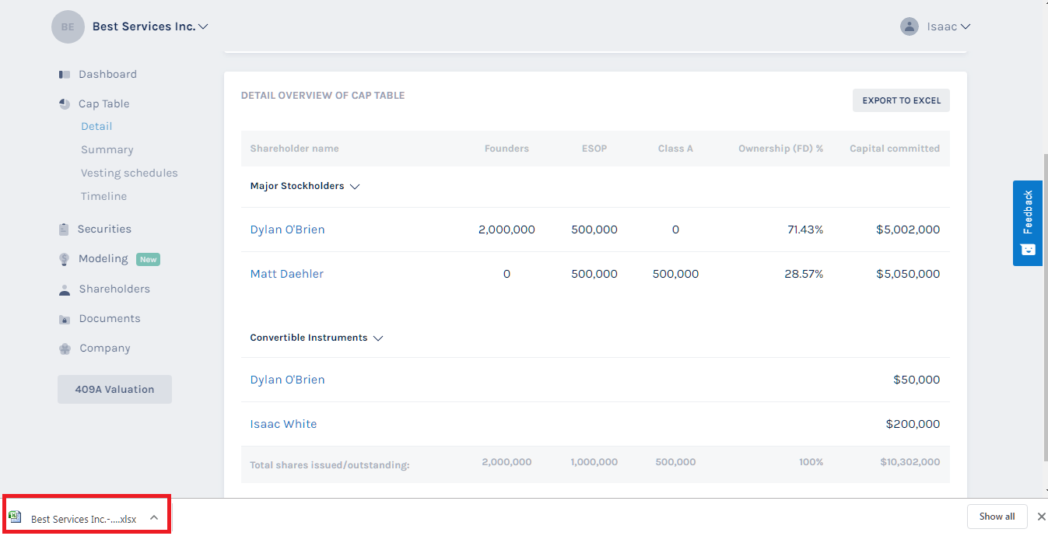
Task: Collapse the Major Stockholders section
Action: [355, 187]
